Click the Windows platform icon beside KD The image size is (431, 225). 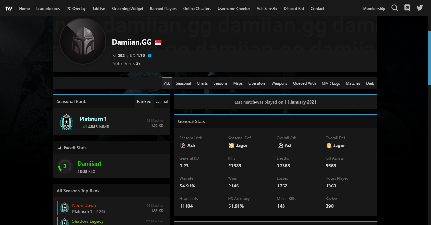pyautogui.click(x=150, y=56)
